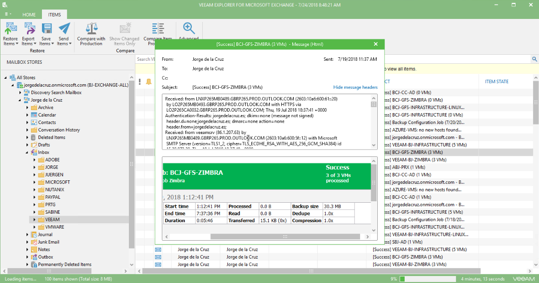Click the search magnifier icon in search bar
Image resolution: width=539 pixels, height=283 pixels.
535,59
